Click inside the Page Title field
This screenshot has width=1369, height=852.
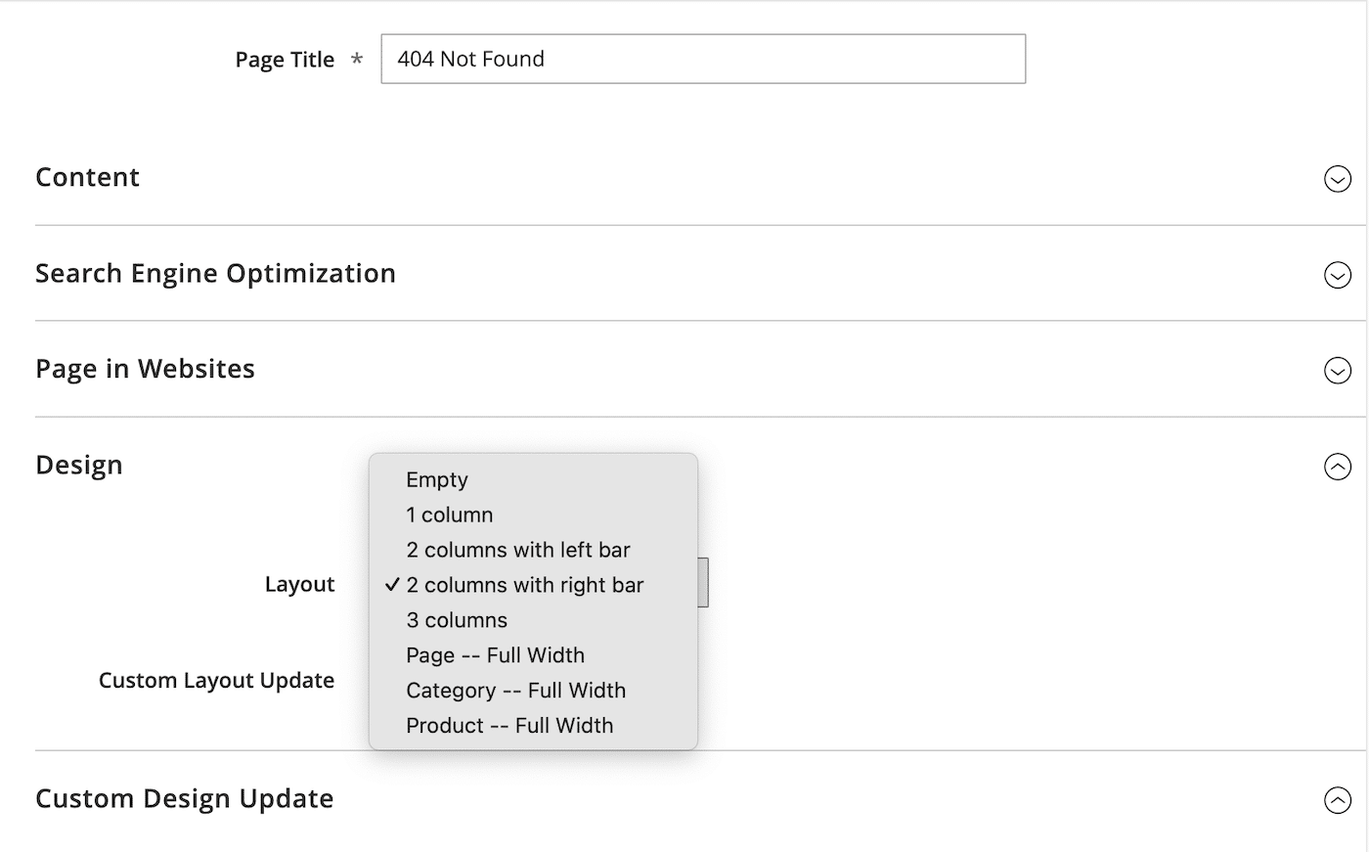[x=702, y=59]
